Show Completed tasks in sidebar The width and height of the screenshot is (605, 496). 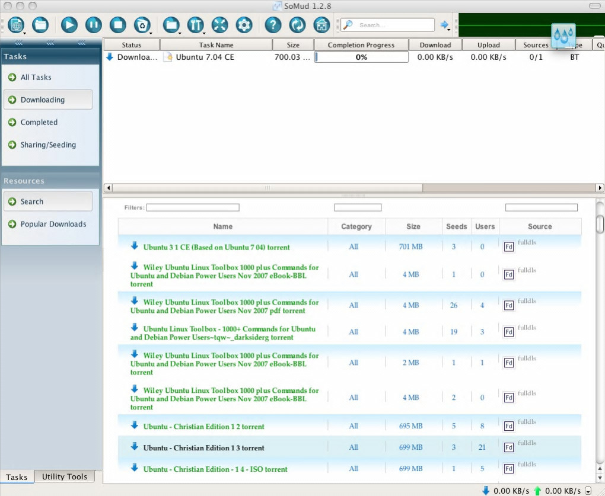pyautogui.click(x=39, y=122)
